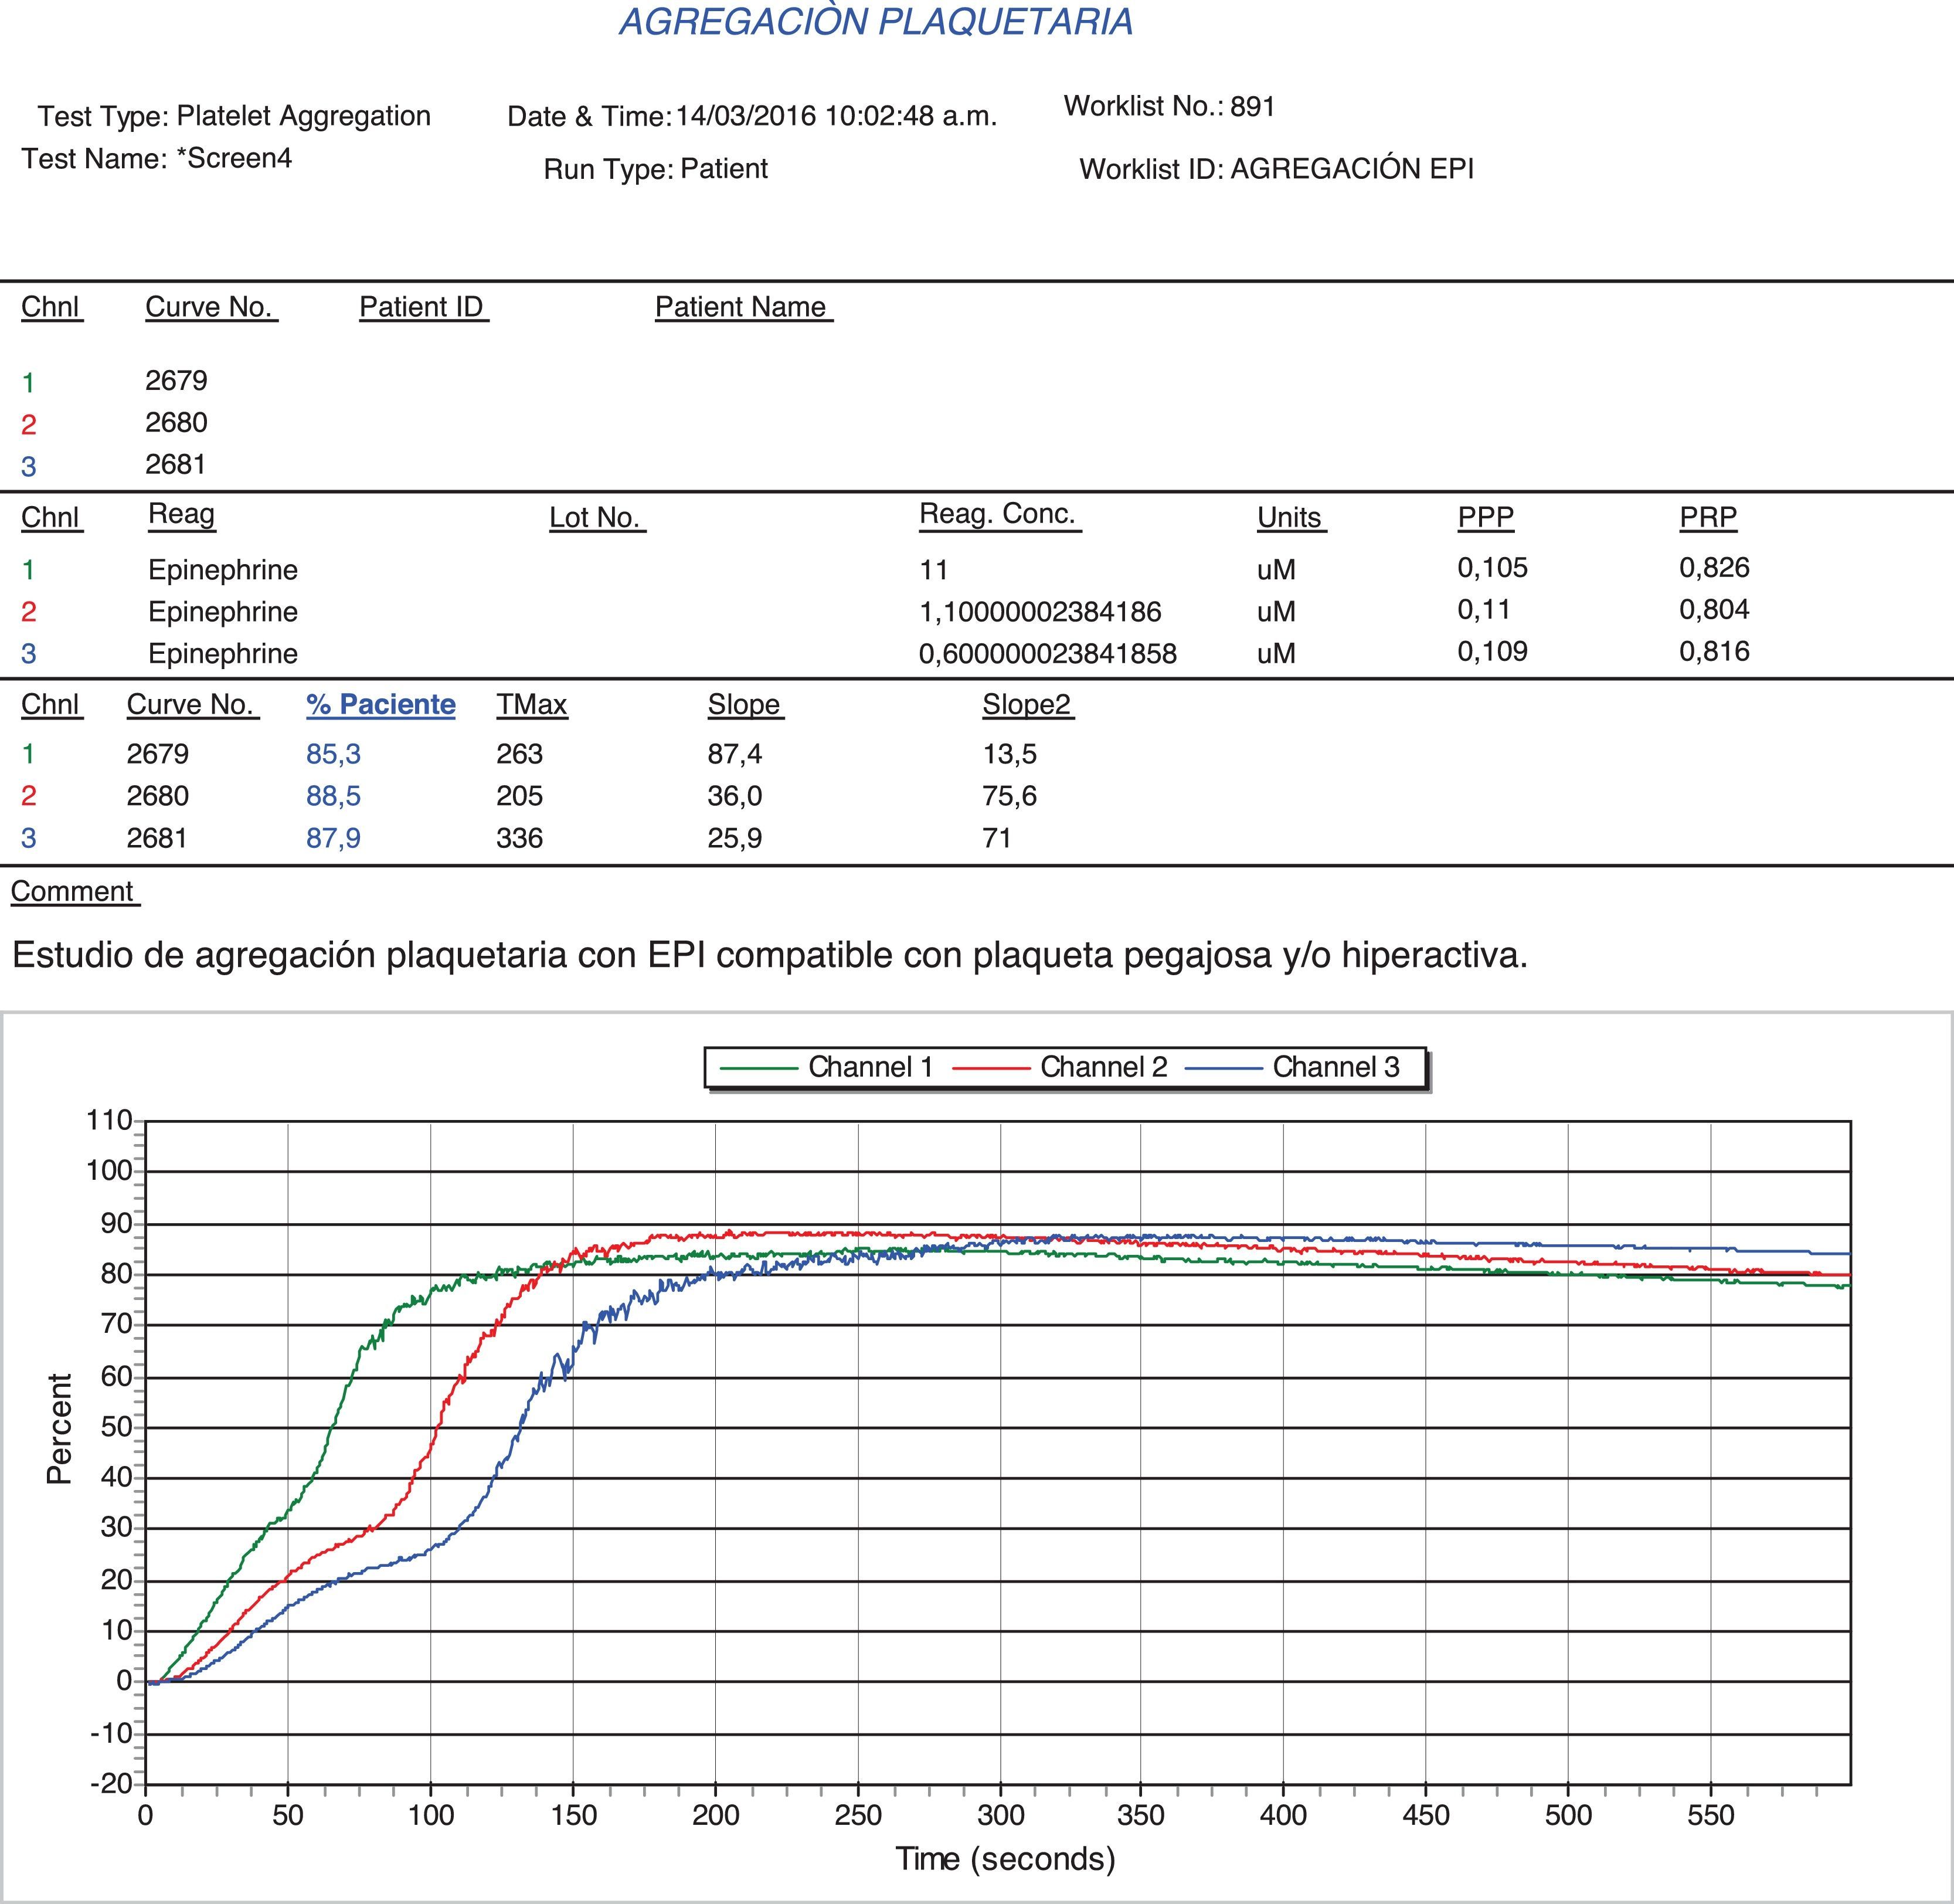The image size is (1954, 1904).
Task: Click the AGREGACIÒN PLAQUETARIA title
Action: pos(876,22)
